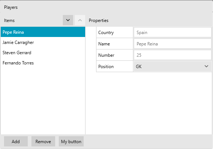Focus the Name field containing Pepe Reina
213x149 pixels.
point(172,44)
